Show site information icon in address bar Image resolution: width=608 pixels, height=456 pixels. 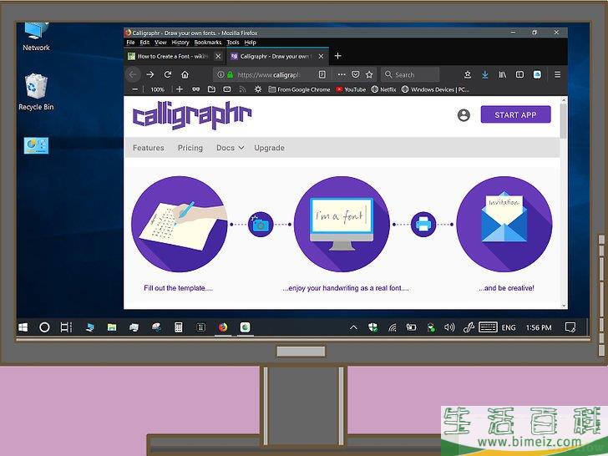tap(220, 74)
